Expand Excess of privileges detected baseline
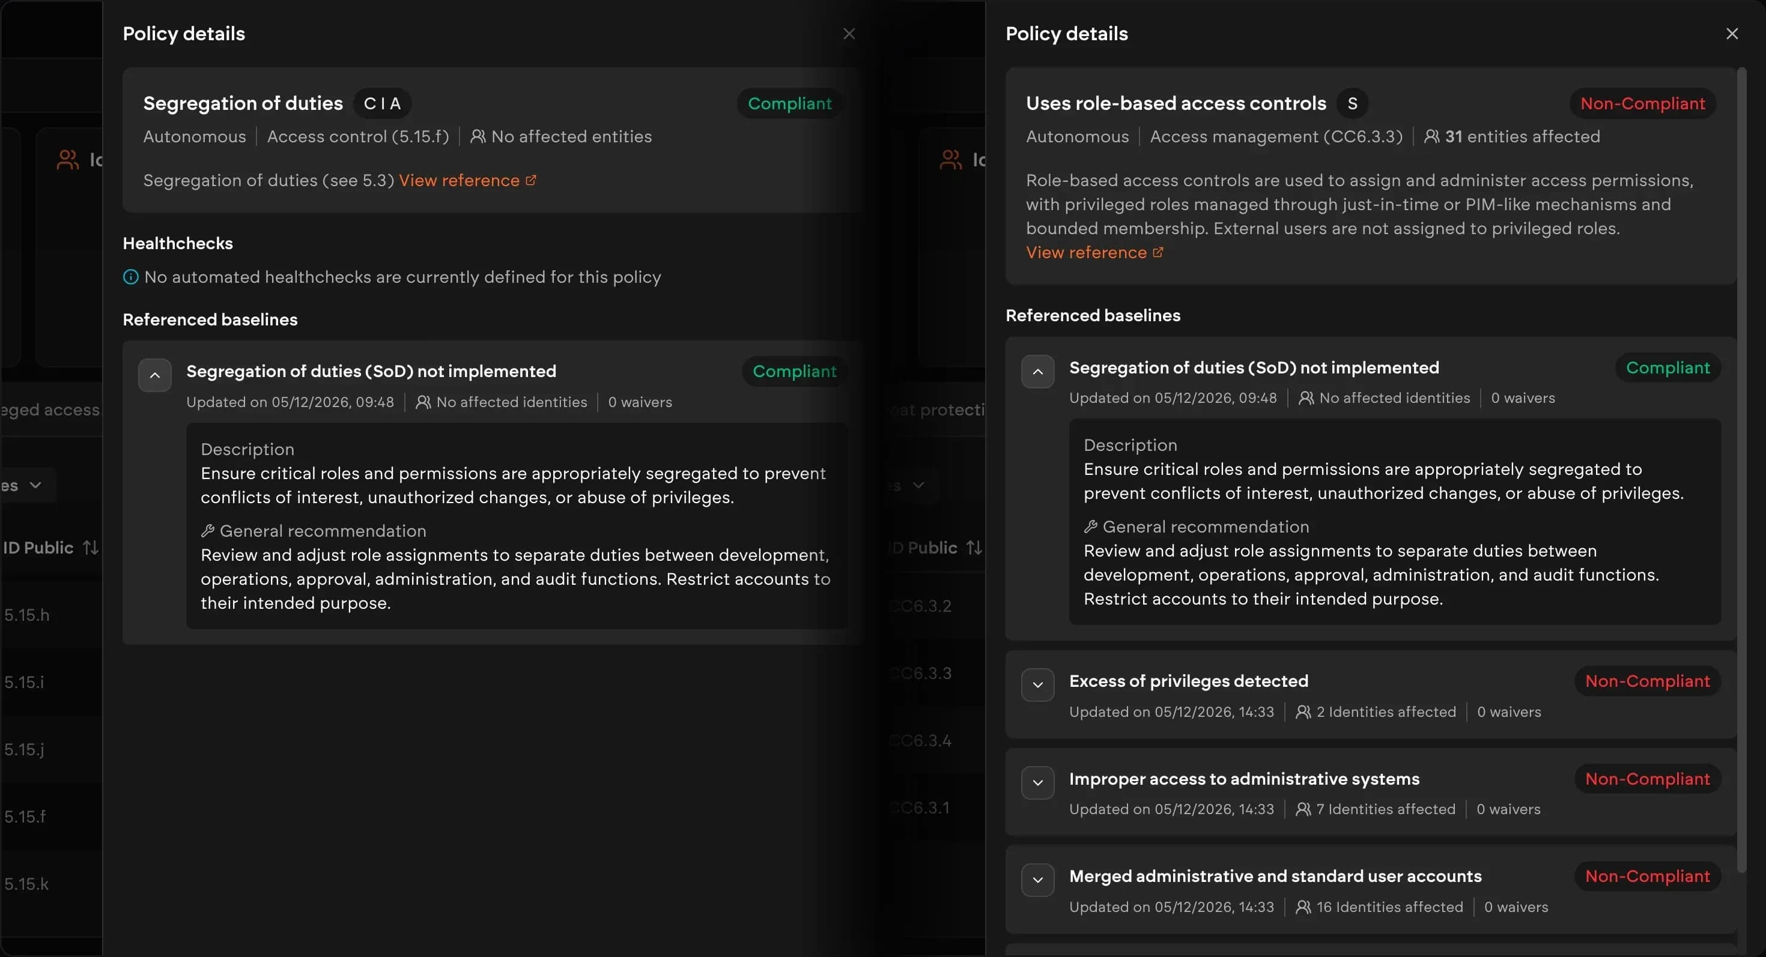The image size is (1766, 957). (1038, 684)
